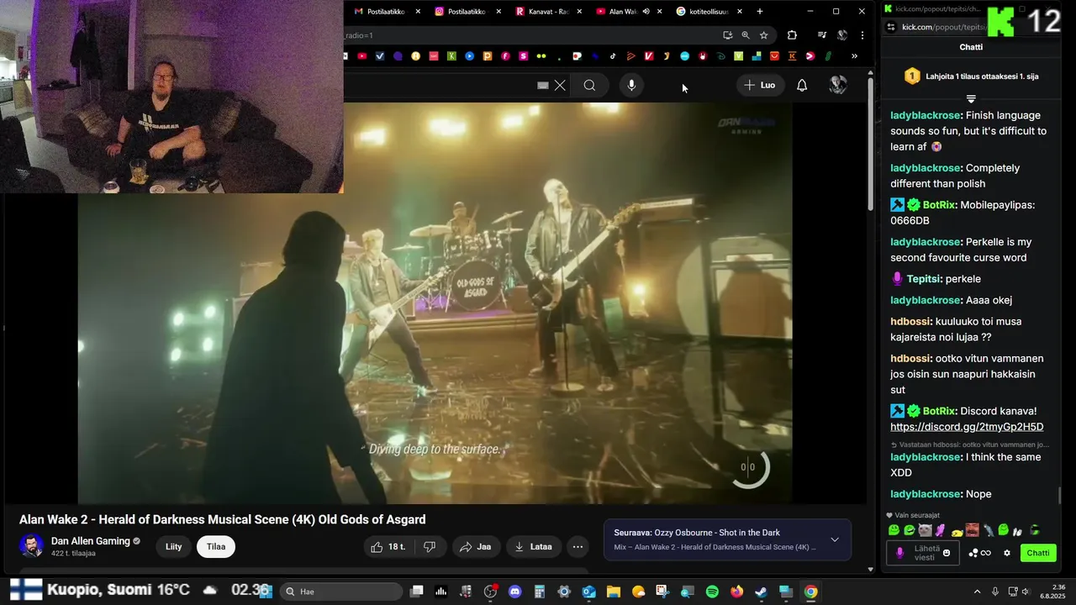Viewport: 1076px width, 605px height.
Task: Click the Lähetä viesti message field
Action: (923, 553)
